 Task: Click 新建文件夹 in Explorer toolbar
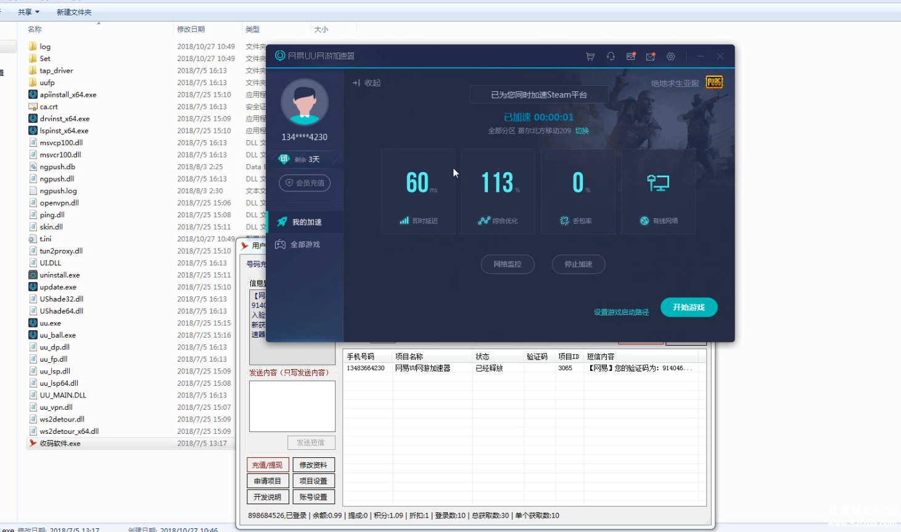tap(74, 12)
